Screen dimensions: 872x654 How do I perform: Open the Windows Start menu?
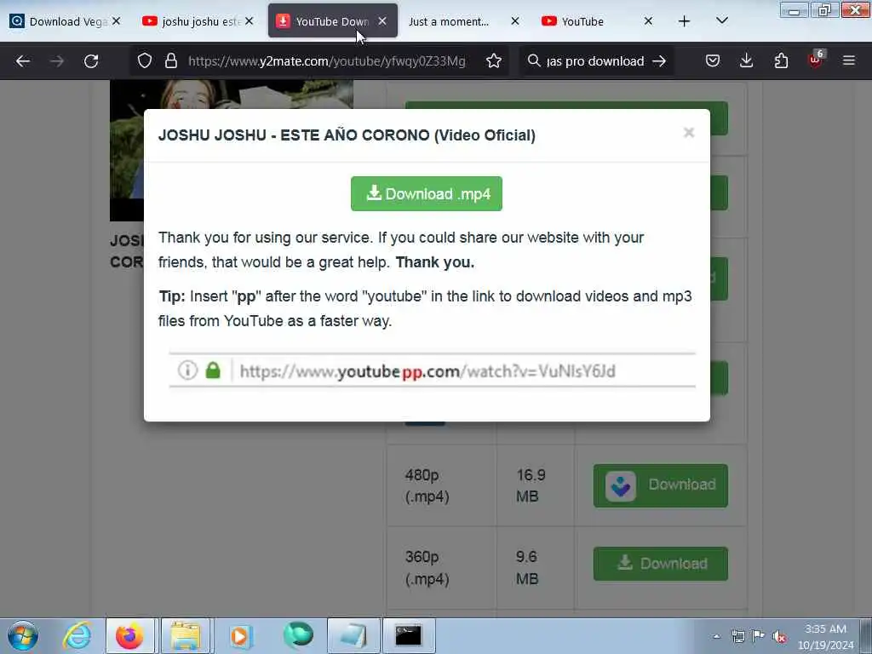(x=23, y=635)
